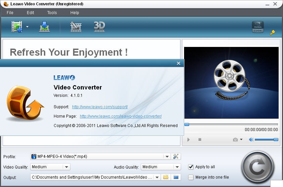Click the 3D settings icon
283x187 pixels.
tap(99, 27)
